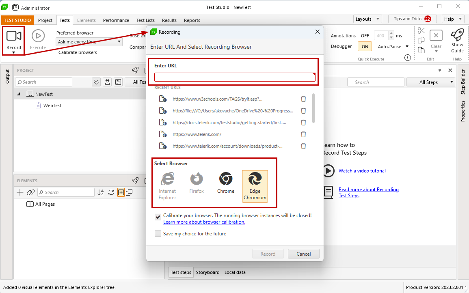Open Watch a video tutorial link

click(362, 171)
